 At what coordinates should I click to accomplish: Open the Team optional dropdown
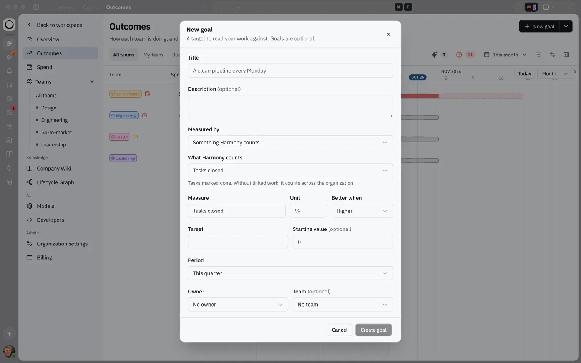click(343, 305)
